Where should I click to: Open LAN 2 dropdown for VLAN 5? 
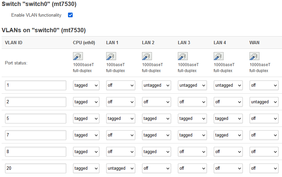[x=157, y=119]
